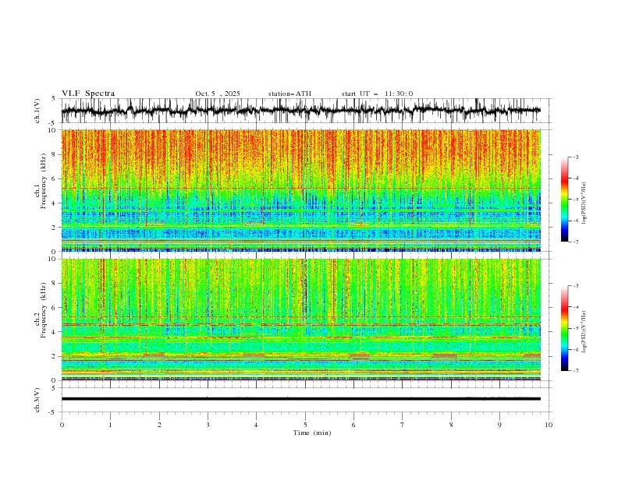Click the ch.1 "Frequency (kHz)" axis label
This screenshot has height=477, width=618.
point(44,181)
